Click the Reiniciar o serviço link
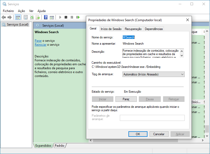This screenshot has height=154, width=210. [40, 45]
